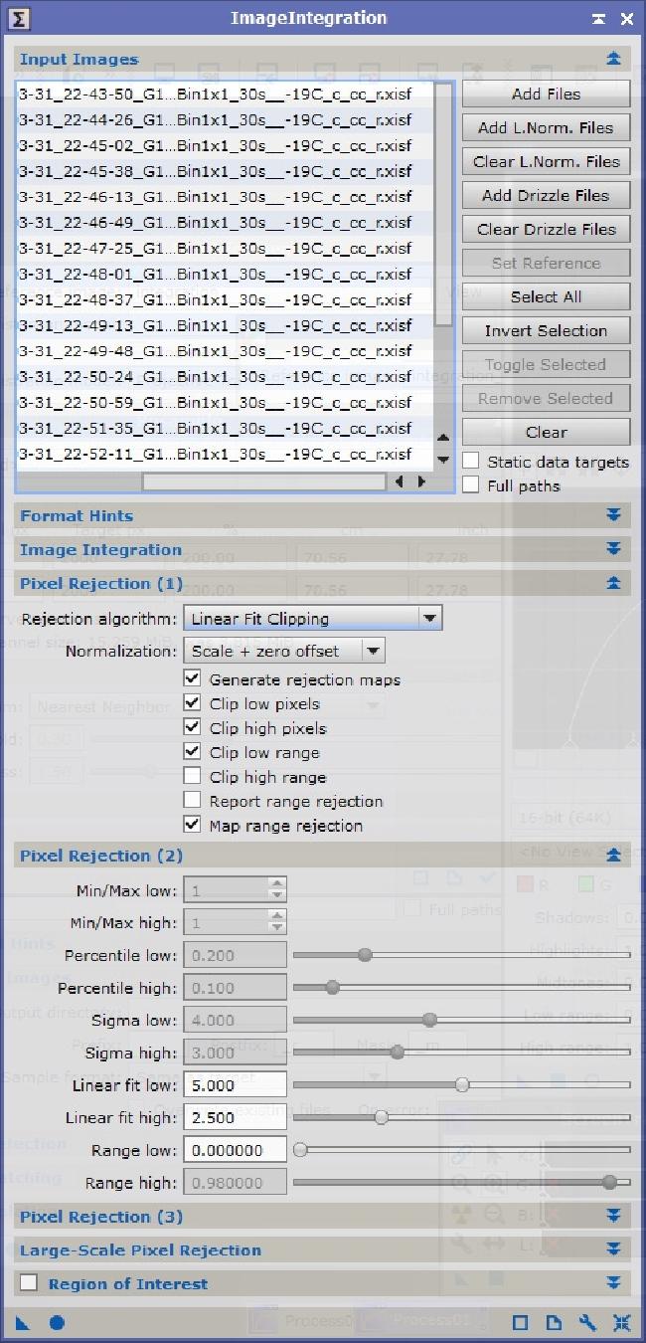646x1343 pixels.
Task: Expand Pixel Rejection (3) section
Action: click(613, 1216)
